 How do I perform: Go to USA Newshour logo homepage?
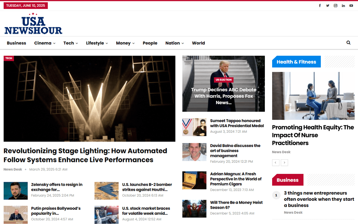tap(33, 24)
